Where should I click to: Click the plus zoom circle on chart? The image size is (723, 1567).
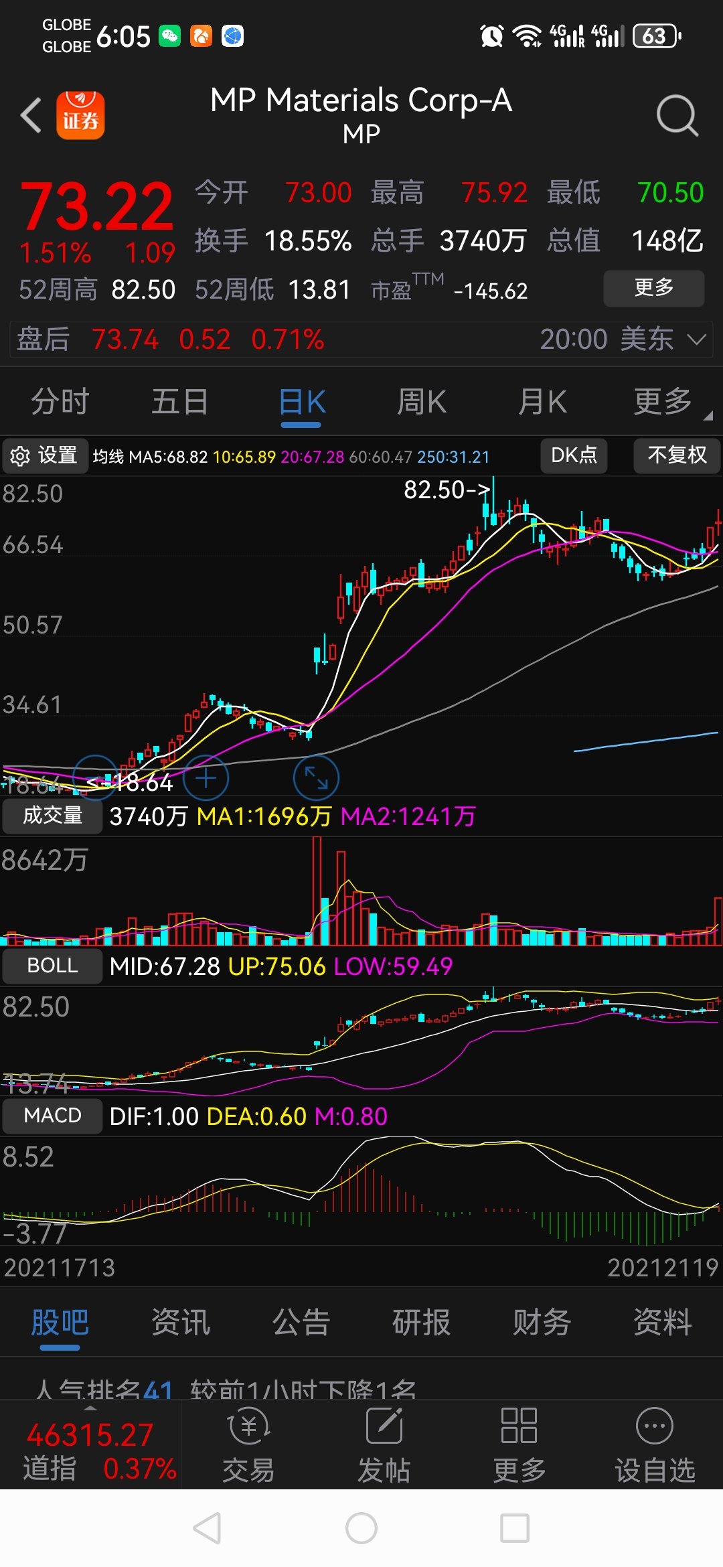pos(206,777)
